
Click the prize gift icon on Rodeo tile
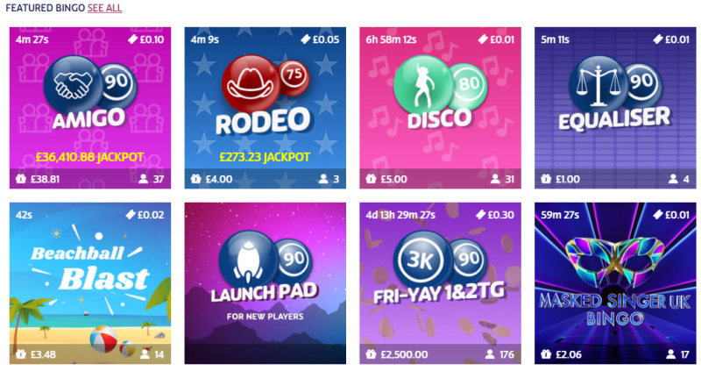(195, 179)
